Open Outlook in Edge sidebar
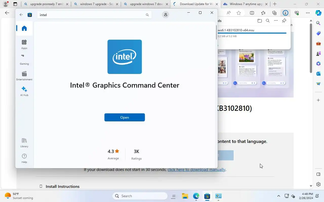324x202 pixels. point(318,73)
